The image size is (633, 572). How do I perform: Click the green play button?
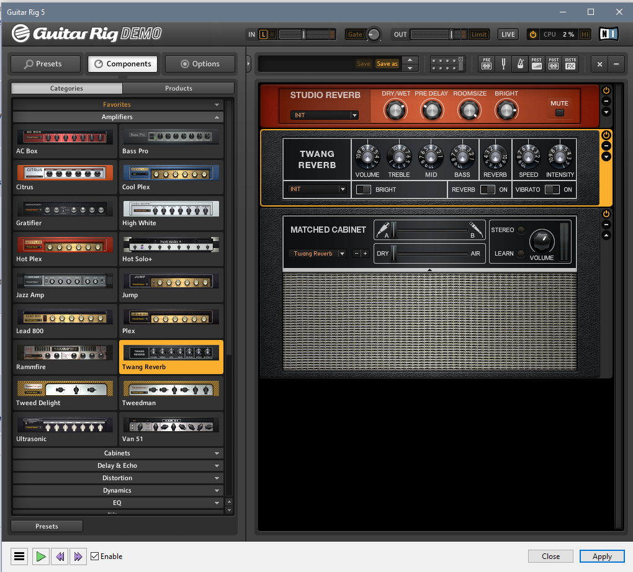coord(41,556)
